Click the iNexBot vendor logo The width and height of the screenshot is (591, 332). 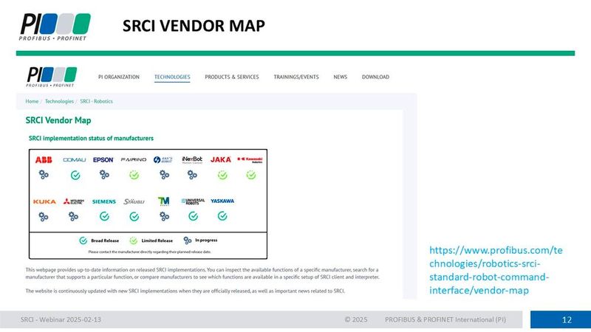[x=192, y=160]
